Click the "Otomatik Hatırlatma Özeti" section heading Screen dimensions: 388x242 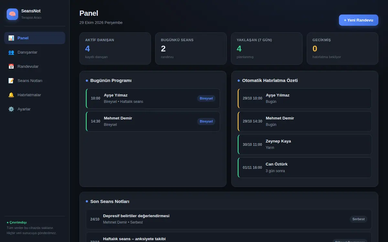270,80
